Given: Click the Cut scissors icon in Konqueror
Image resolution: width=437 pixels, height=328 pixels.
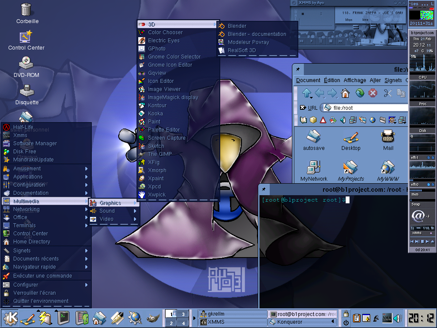Looking at the screenshot, I should pos(387,93).
